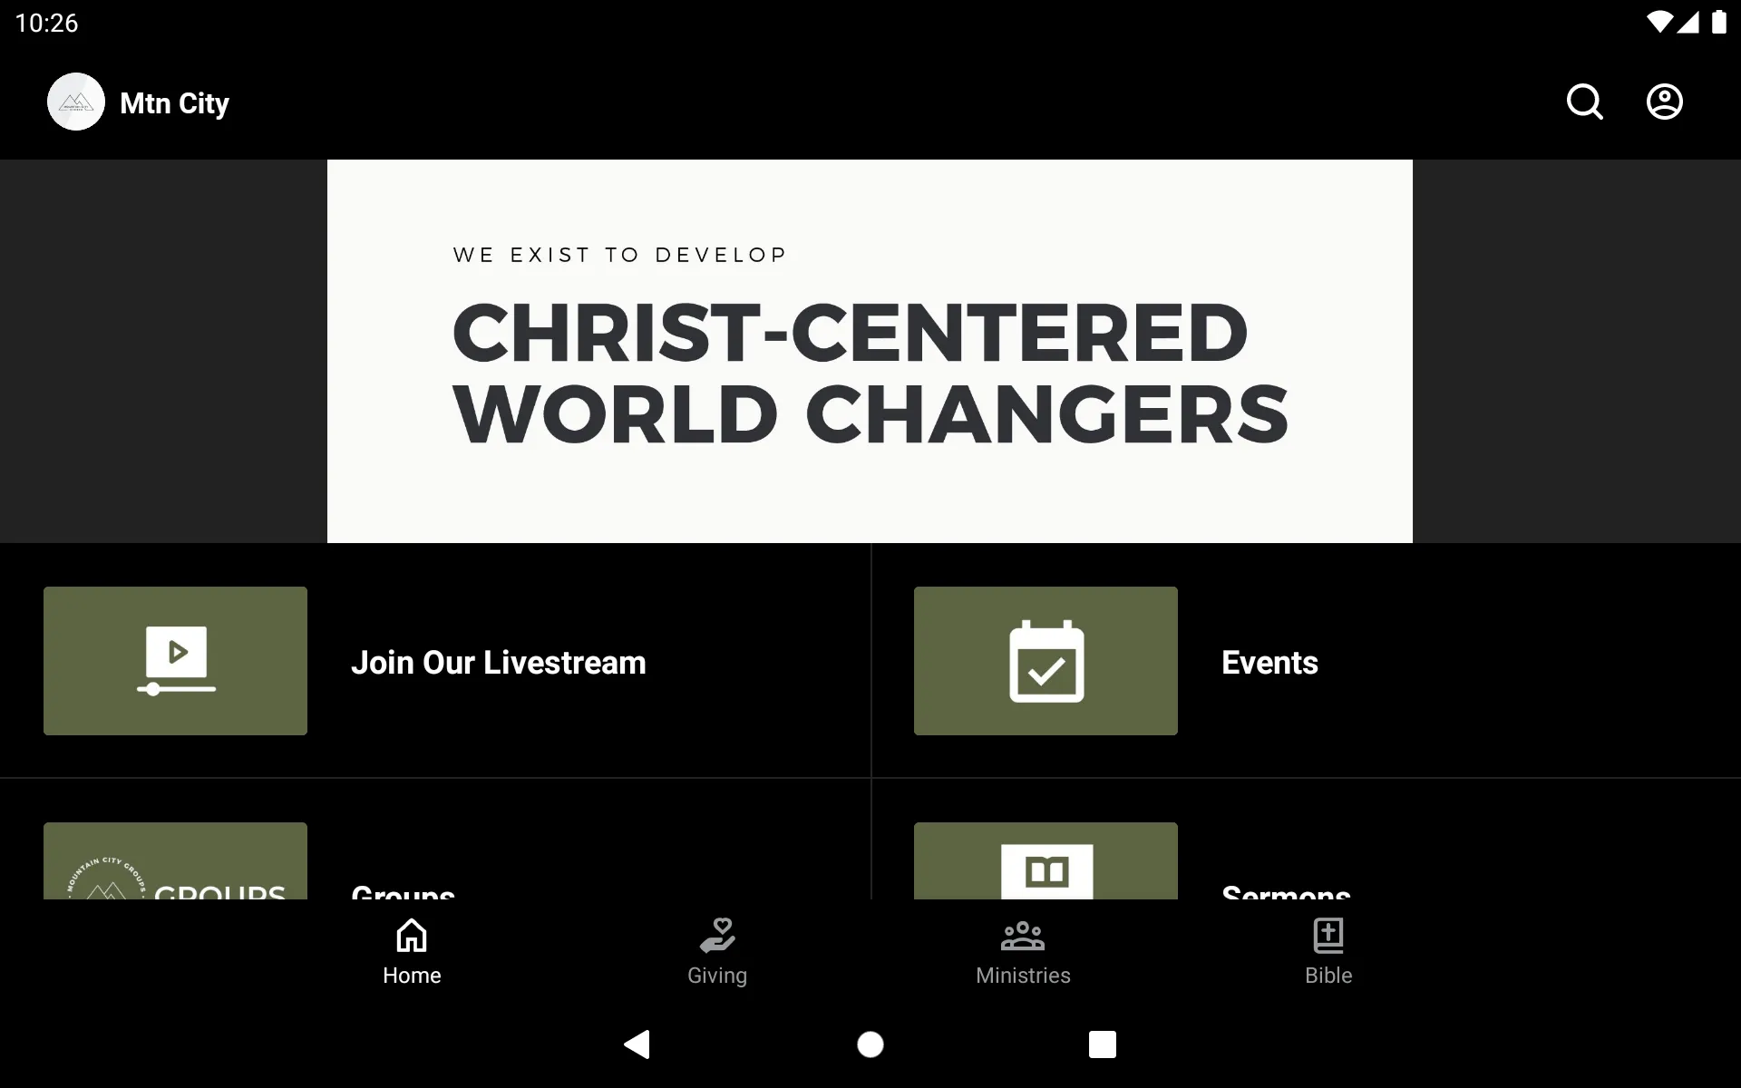The height and width of the screenshot is (1088, 1741).
Task: Tap the checked Events calendar toggle
Action: [1046, 661]
